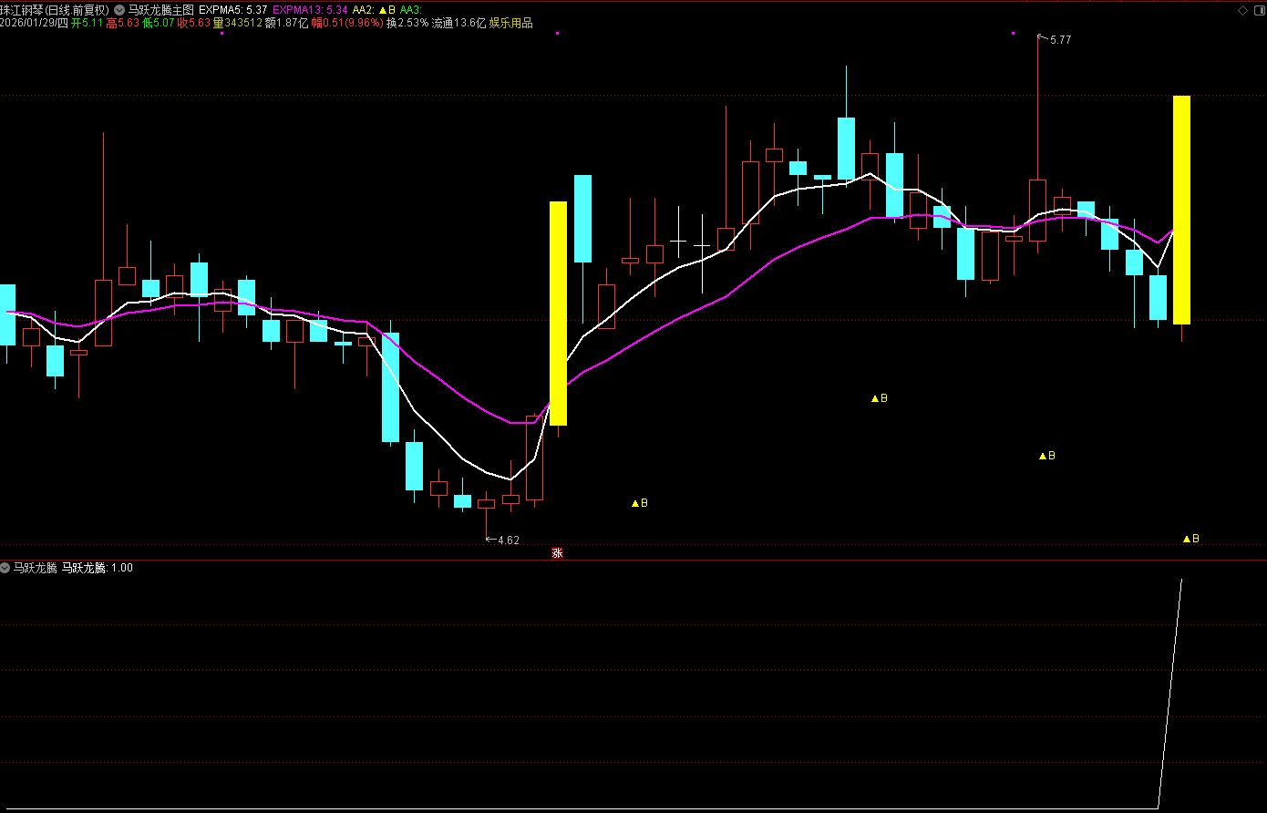Select the first tall yellow candlestick
This screenshot has width=1267, height=813.
(x=558, y=313)
